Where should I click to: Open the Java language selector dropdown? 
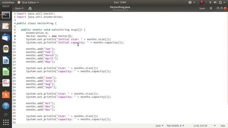point(159,126)
